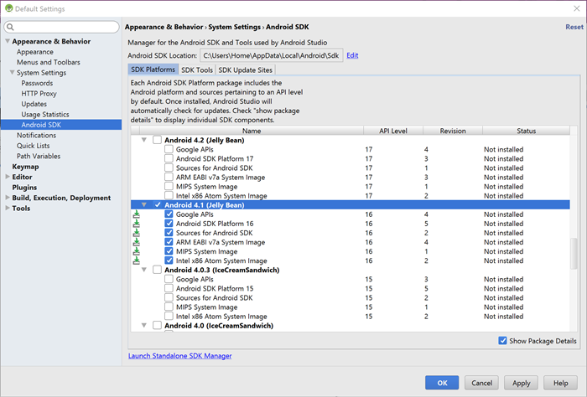Check Android 4.0.3 (IceCreamSandwich) checkbox
This screenshot has height=397, width=587.
coord(158,270)
